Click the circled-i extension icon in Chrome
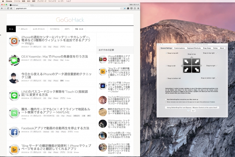This screenshot has height=157, width=235. pyautogui.click(x=135, y=8)
